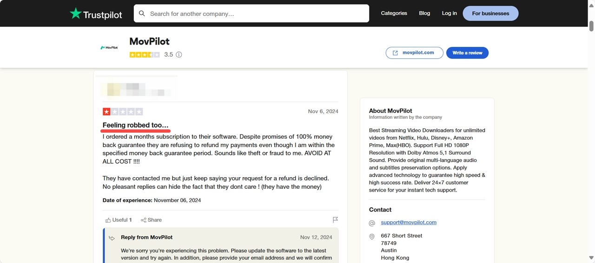Click the blurred reviewer profile area
The image size is (595, 263).
pos(136,89)
